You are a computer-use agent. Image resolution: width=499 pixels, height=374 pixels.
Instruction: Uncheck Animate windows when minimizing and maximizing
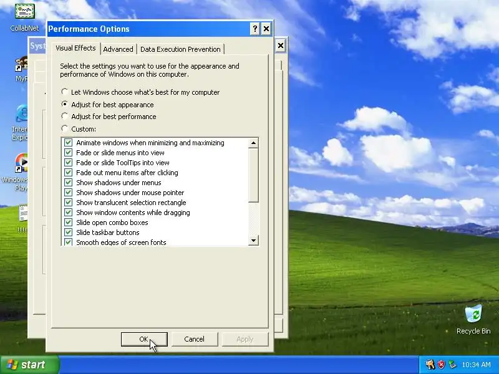(x=68, y=143)
